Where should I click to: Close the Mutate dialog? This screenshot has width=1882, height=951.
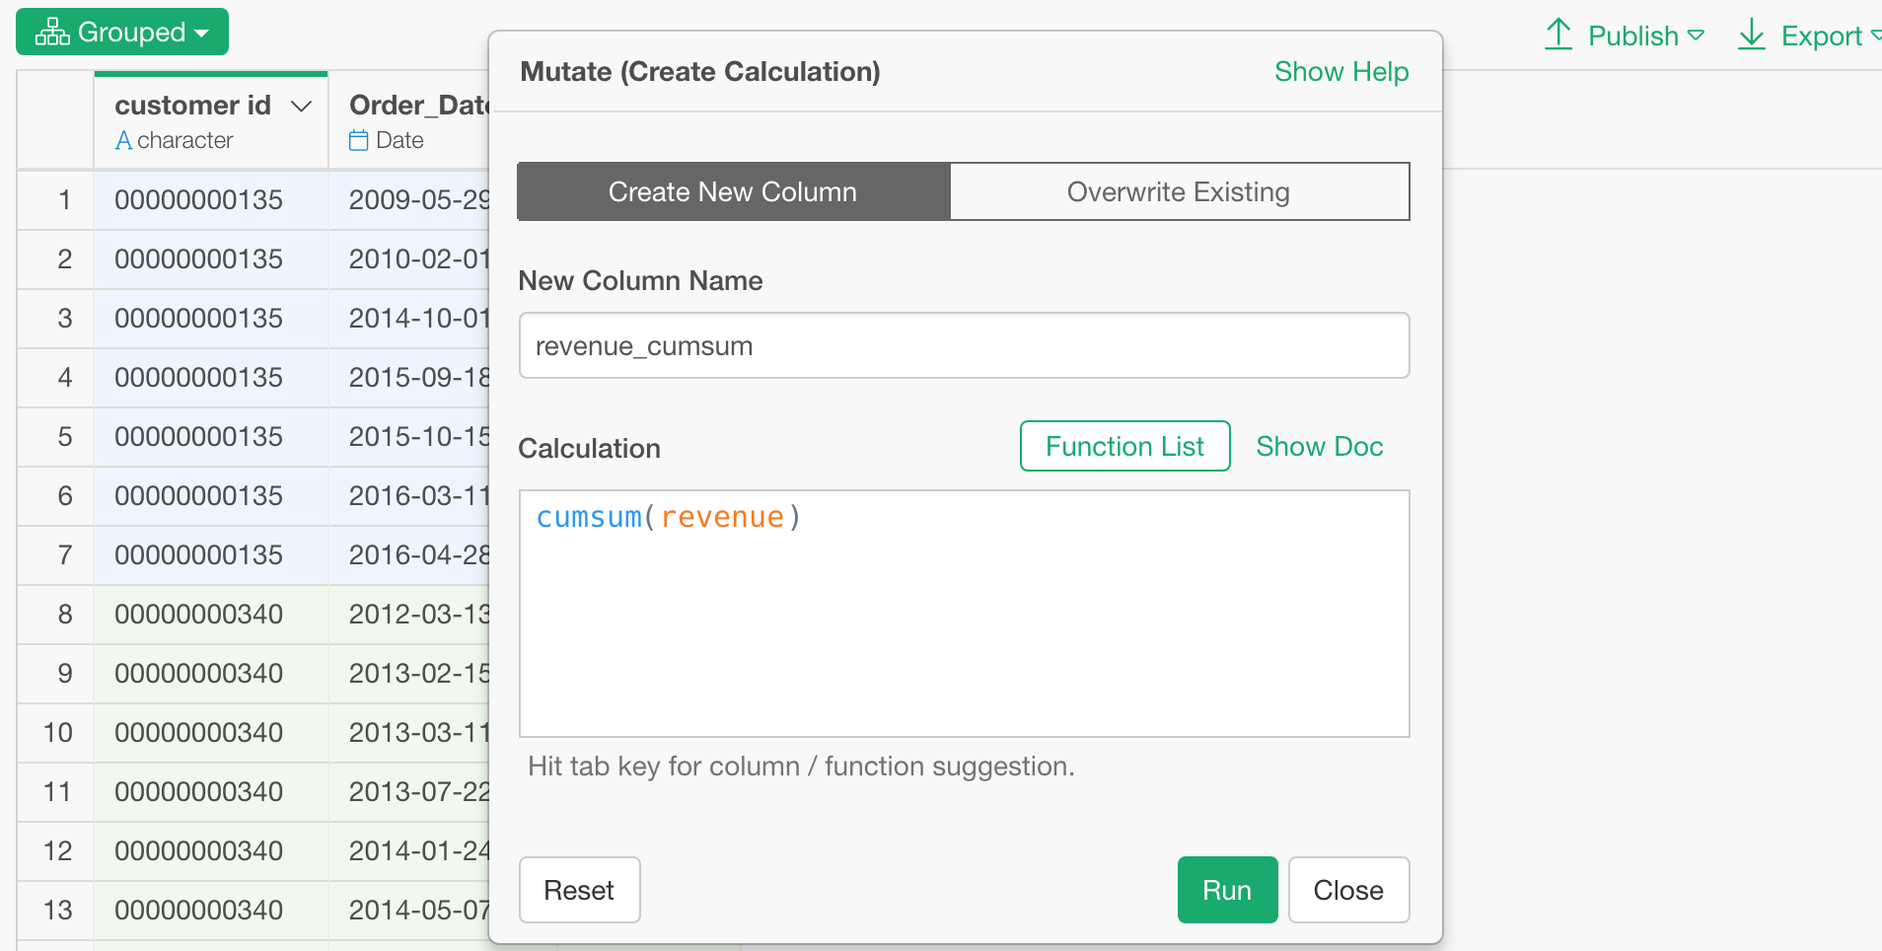pyautogui.click(x=1347, y=890)
